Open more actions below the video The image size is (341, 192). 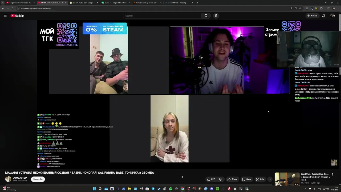pyautogui.click(x=270, y=179)
